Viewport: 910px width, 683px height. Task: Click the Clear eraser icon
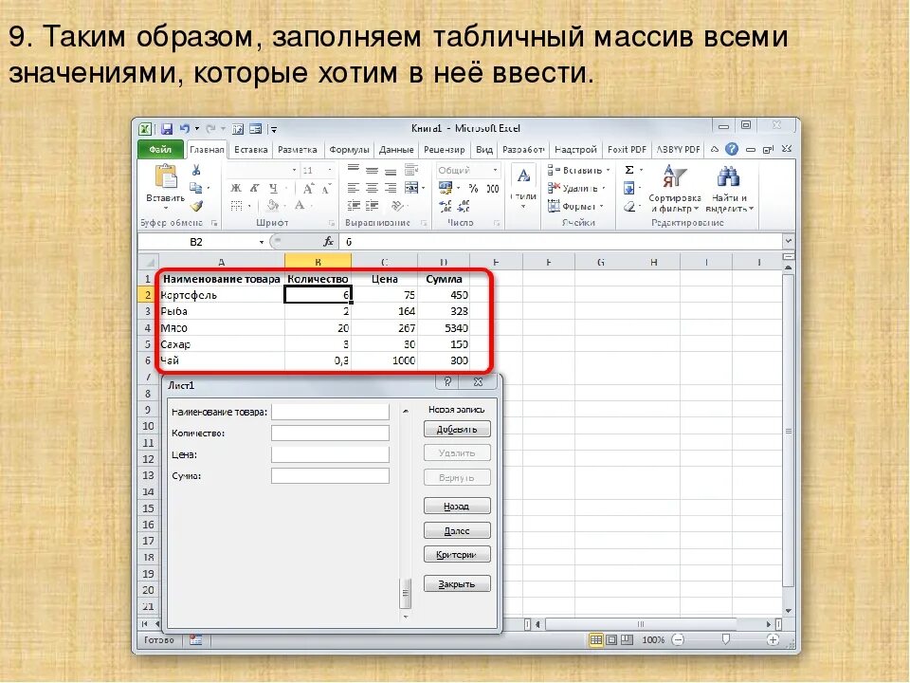(629, 206)
